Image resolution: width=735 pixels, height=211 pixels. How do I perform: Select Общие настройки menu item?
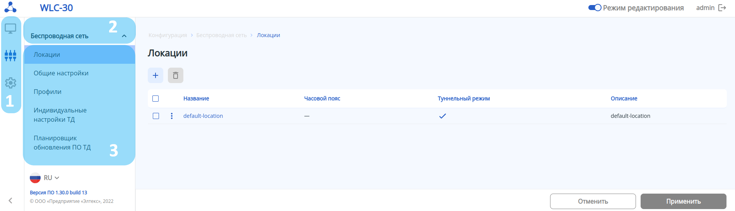click(61, 73)
